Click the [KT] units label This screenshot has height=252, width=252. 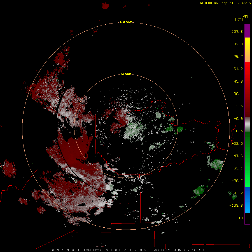pos(239,19)
